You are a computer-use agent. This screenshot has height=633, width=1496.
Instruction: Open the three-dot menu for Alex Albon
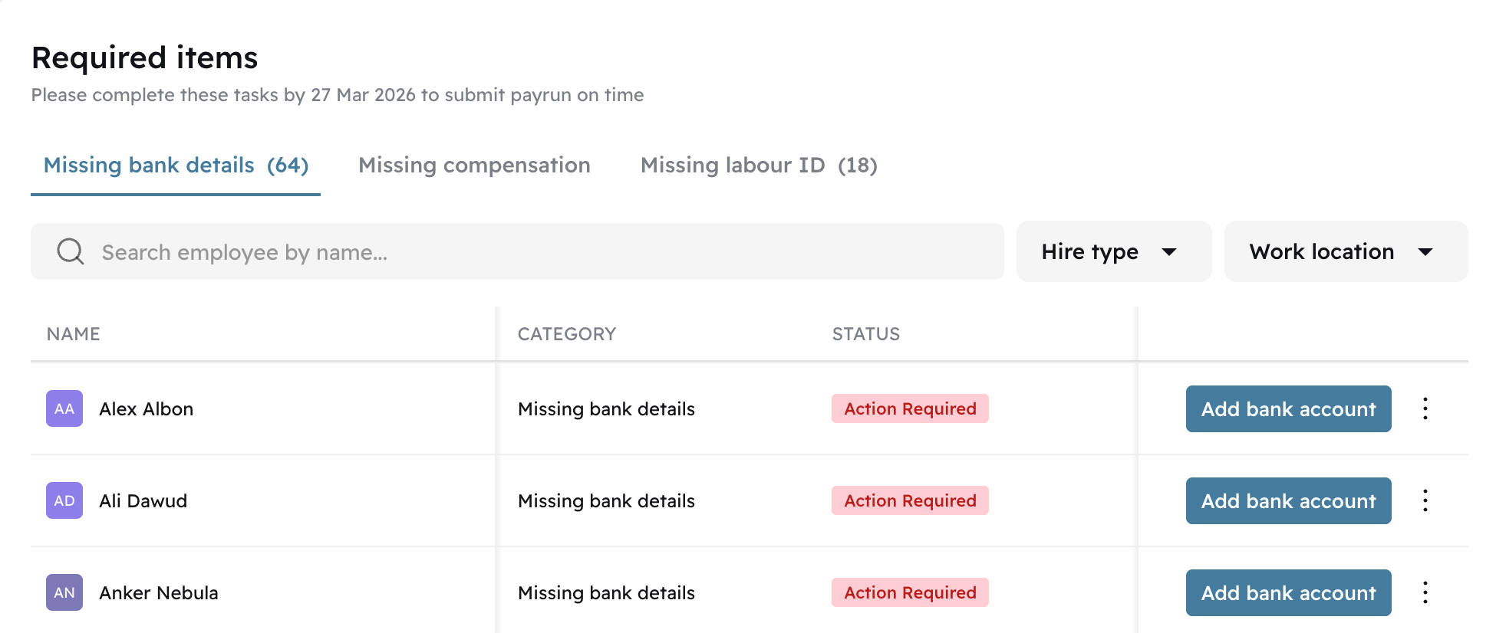coord(1425,408)
